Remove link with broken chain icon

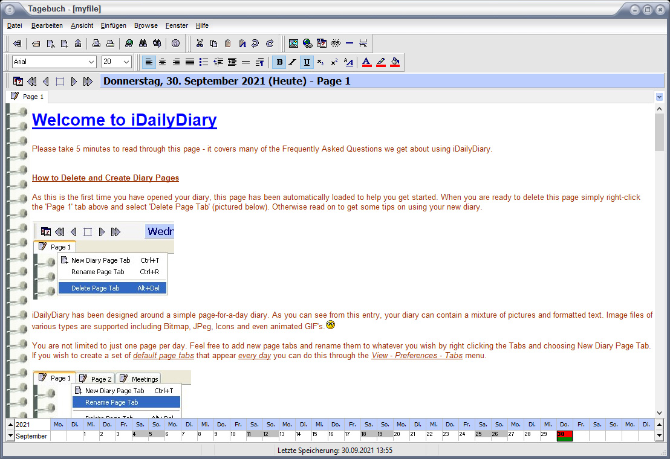pos(336,43)
